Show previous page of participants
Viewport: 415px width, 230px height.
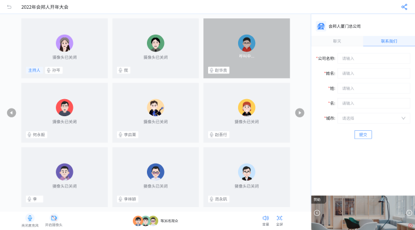(x=11, y=113)
